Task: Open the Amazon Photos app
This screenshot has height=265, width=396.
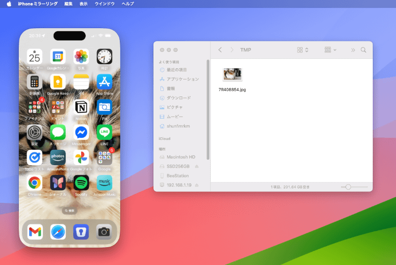Action: click(58, 158)
